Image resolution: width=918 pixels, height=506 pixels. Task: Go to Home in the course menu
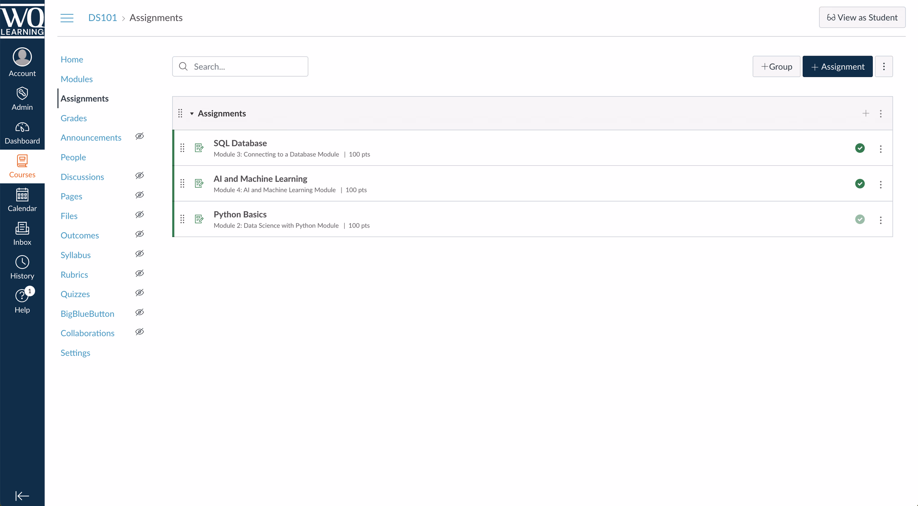[x=72, y=59]
